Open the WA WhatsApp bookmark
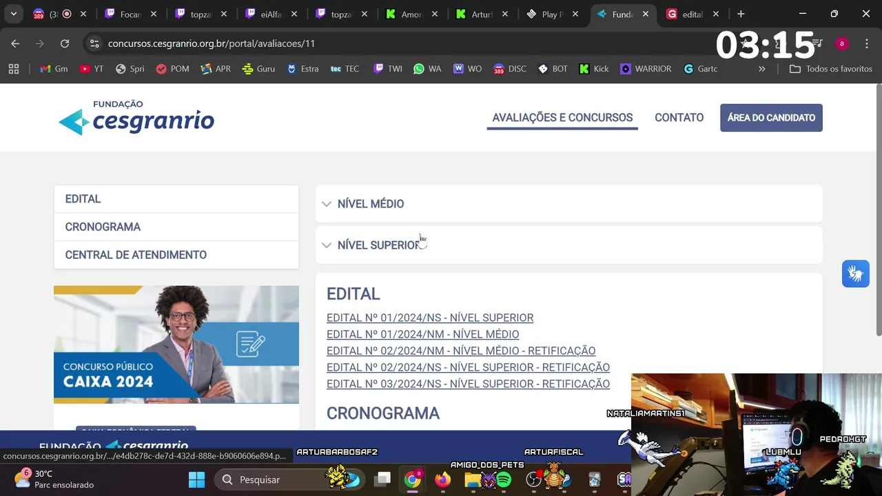 pyautogui.click(x=427, y=69)
